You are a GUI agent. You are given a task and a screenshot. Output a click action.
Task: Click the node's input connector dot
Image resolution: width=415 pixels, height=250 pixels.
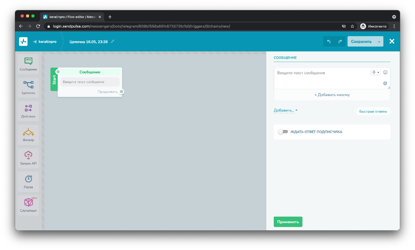(x=58, y=72)
